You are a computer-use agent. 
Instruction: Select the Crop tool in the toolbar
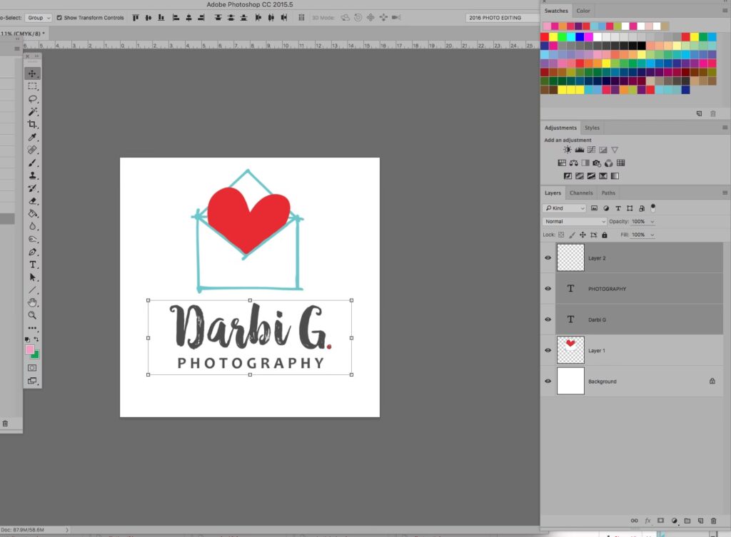coord(33,124)
